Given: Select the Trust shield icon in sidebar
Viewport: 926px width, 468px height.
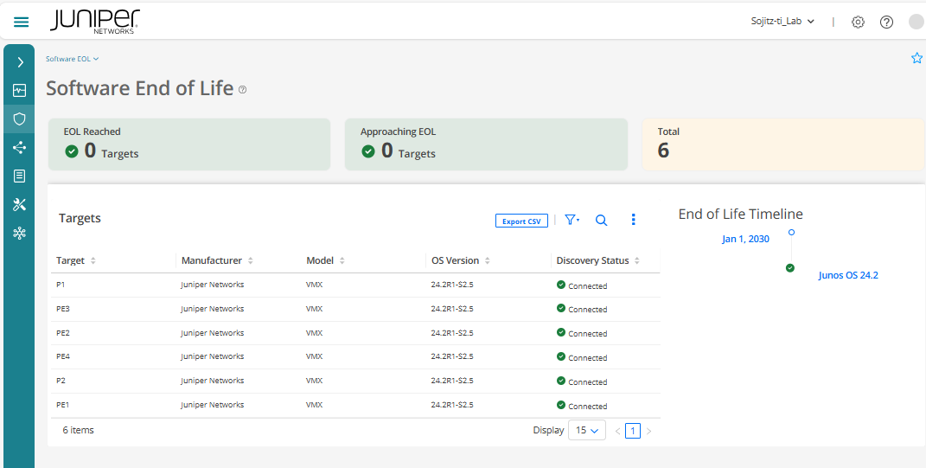Looking at the screenshot, I should (20, 119).
